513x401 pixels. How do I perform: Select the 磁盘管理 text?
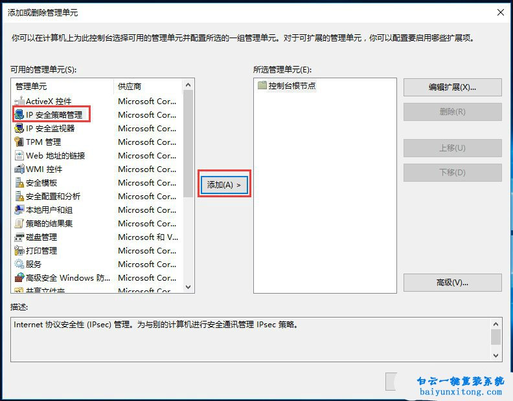(41, 237)
